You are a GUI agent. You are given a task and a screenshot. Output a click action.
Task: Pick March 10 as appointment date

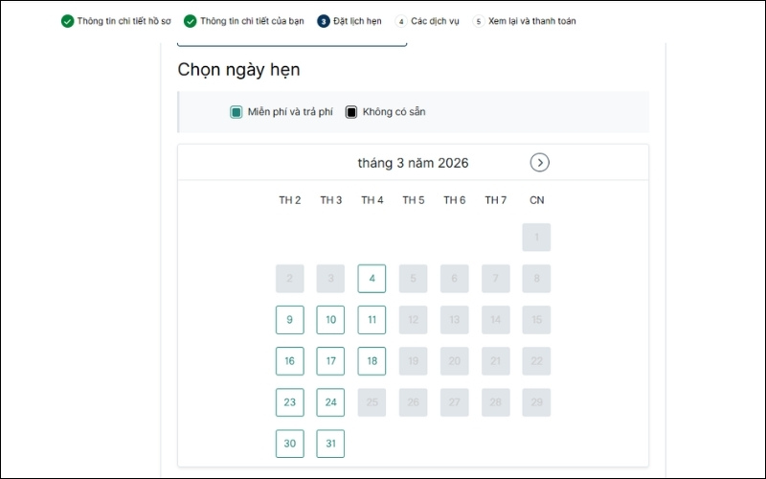pyautogui.click(x=330, y=320)
